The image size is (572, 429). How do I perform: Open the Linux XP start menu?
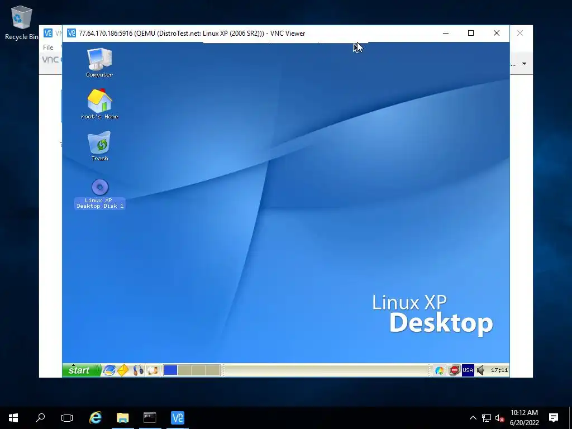[82, 370]
